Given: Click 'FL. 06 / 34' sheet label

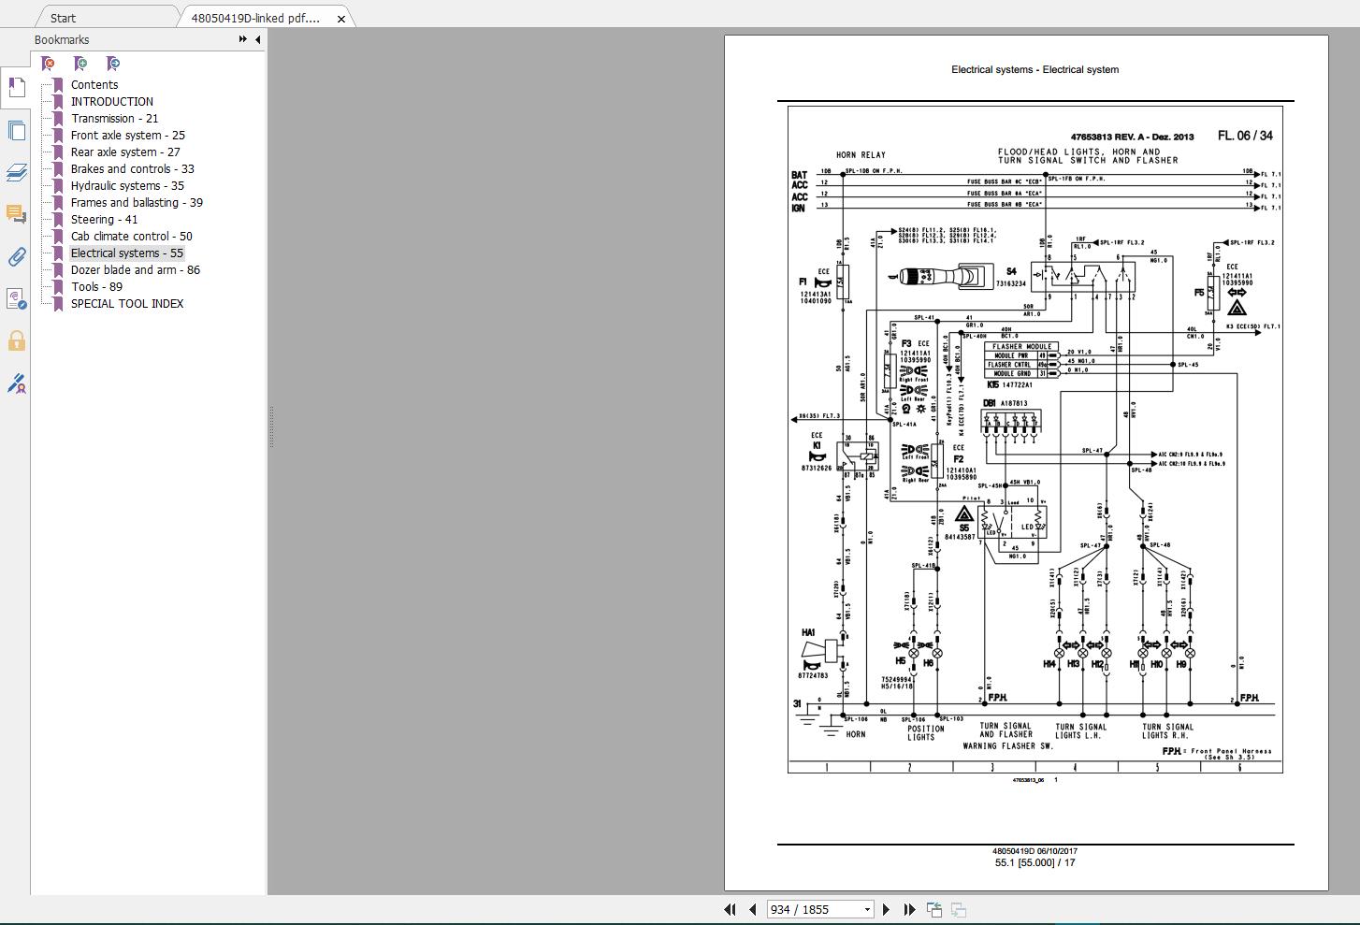Looking at the screenshot, I should tap(1245, 136).
